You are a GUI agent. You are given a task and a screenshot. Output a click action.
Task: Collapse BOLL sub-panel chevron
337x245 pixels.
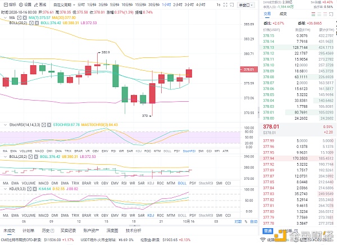(x=6, y=157)
